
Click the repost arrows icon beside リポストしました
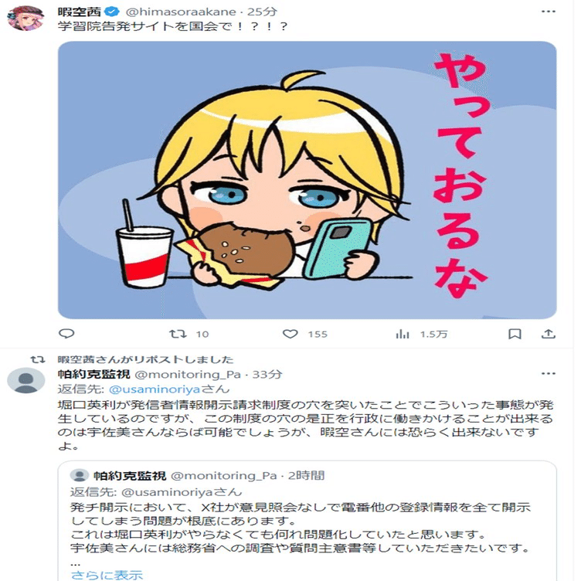[x=33, y=359]
